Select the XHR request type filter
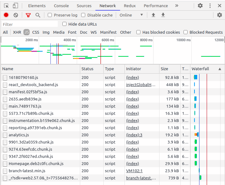 pos(17,32)
